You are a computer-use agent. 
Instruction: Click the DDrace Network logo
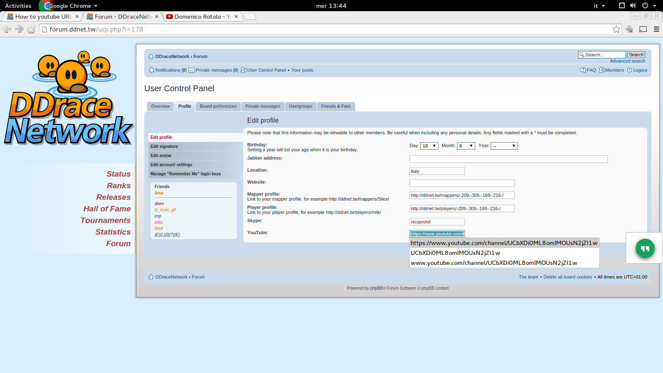point(68,99)
